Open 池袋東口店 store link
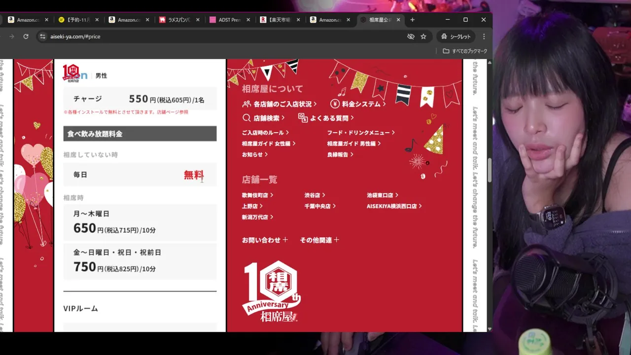 [x=383, y=195]
